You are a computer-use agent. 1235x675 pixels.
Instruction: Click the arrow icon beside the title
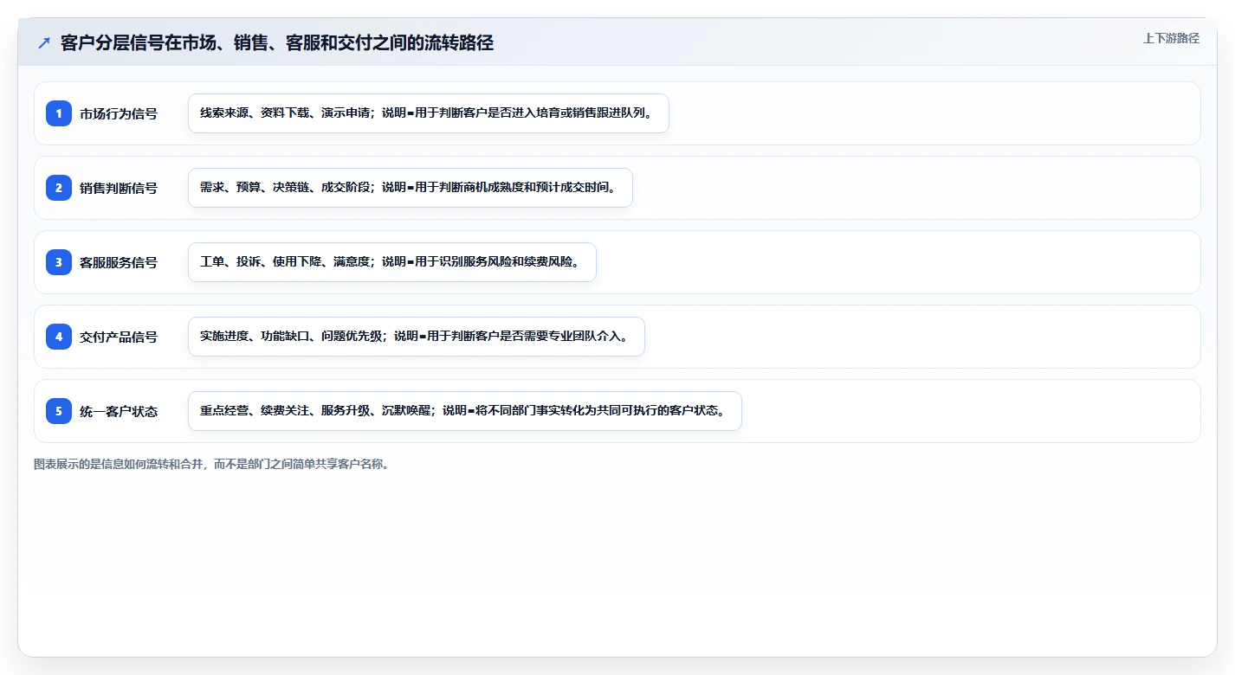click(44, 43)
